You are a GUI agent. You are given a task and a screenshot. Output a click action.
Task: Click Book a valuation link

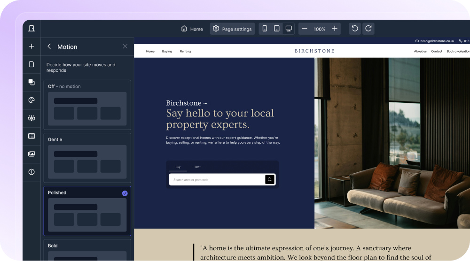(x=458, y=52)
